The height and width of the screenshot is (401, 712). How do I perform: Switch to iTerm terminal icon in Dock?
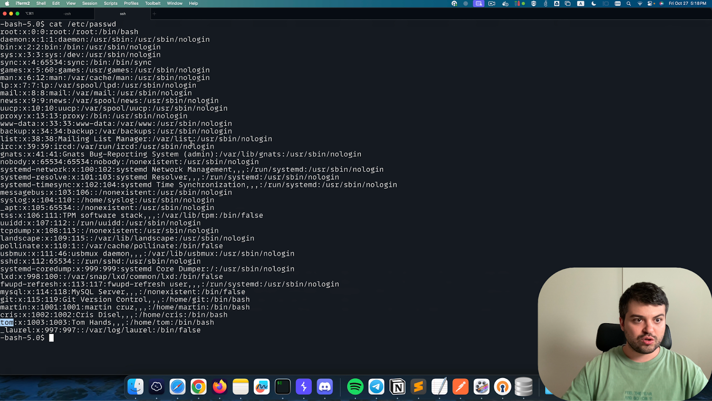click(283, 386)
